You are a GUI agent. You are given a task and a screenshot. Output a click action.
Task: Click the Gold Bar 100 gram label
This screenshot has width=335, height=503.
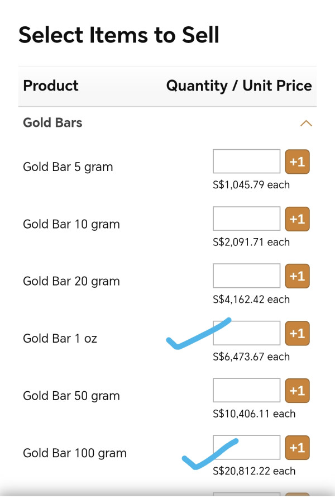pyautogui.click(x=75, y=453)
